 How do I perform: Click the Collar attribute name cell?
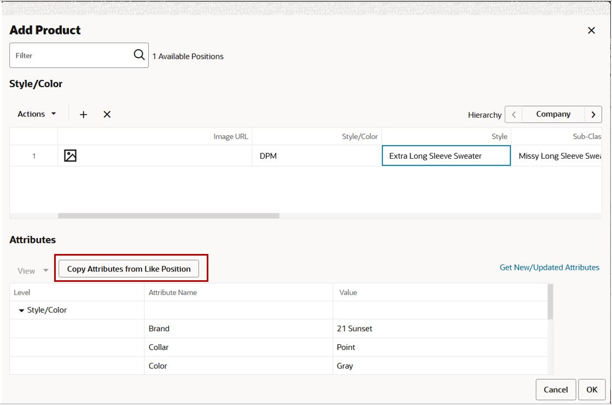click(x=238, y=347)
